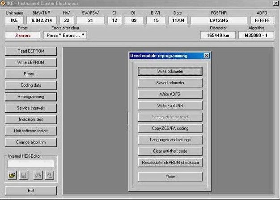Click the Write EEPROM button
This screenshot has height=200, width=280.
[x=31, y=62]
